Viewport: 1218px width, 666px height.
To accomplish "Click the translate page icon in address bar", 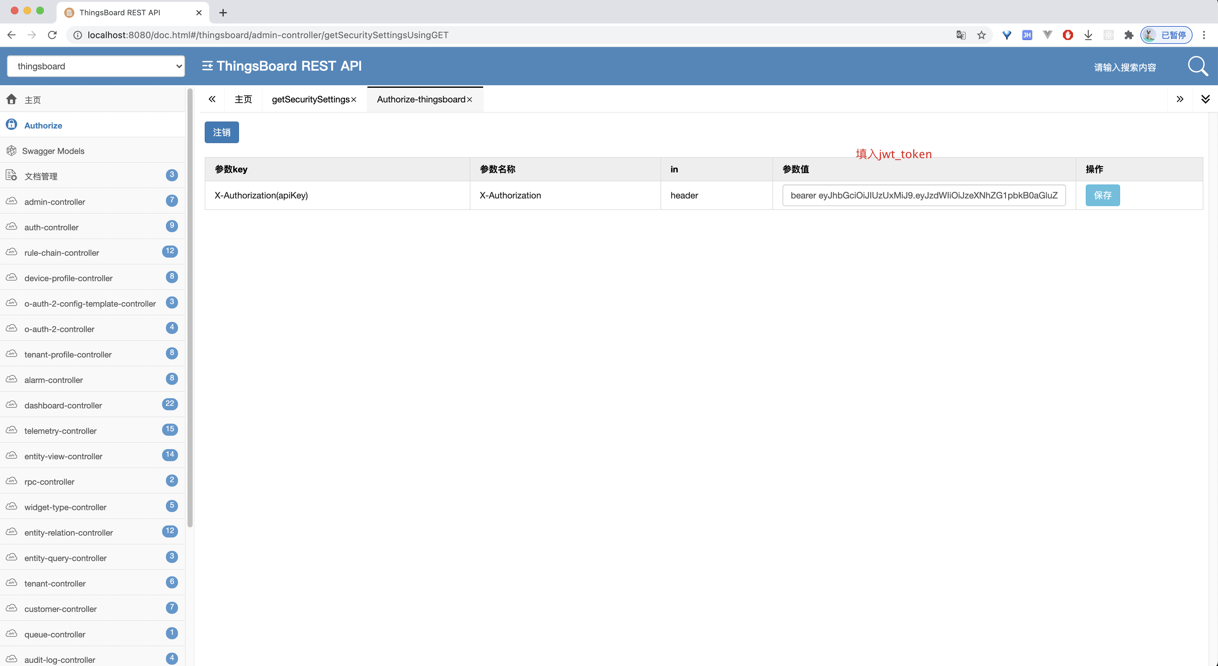I will pos(961,35).
